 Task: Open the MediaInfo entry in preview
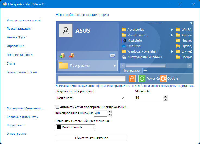tap(134, 41)
